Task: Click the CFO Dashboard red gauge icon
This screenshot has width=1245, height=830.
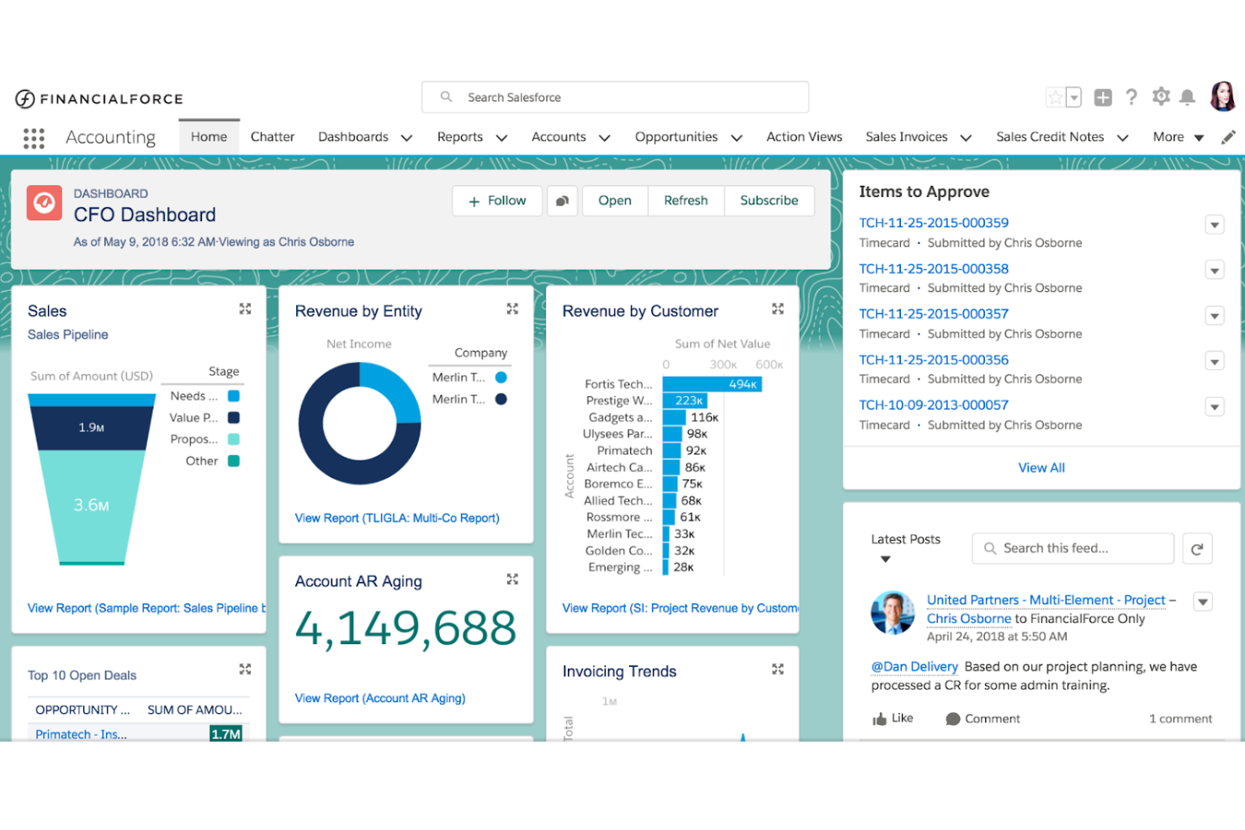Action: 44,203
